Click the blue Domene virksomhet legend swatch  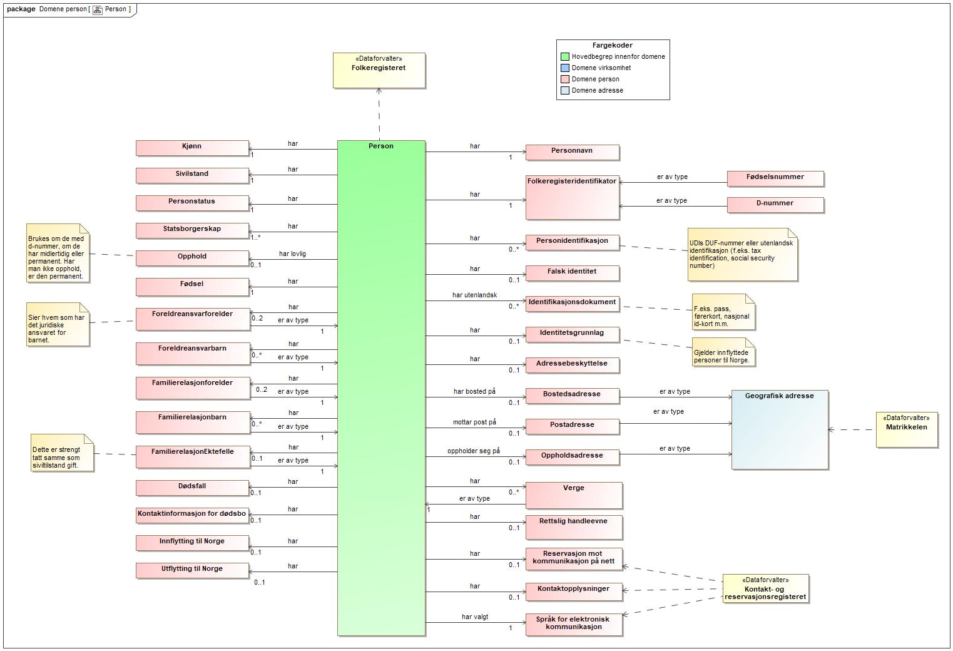565,68
